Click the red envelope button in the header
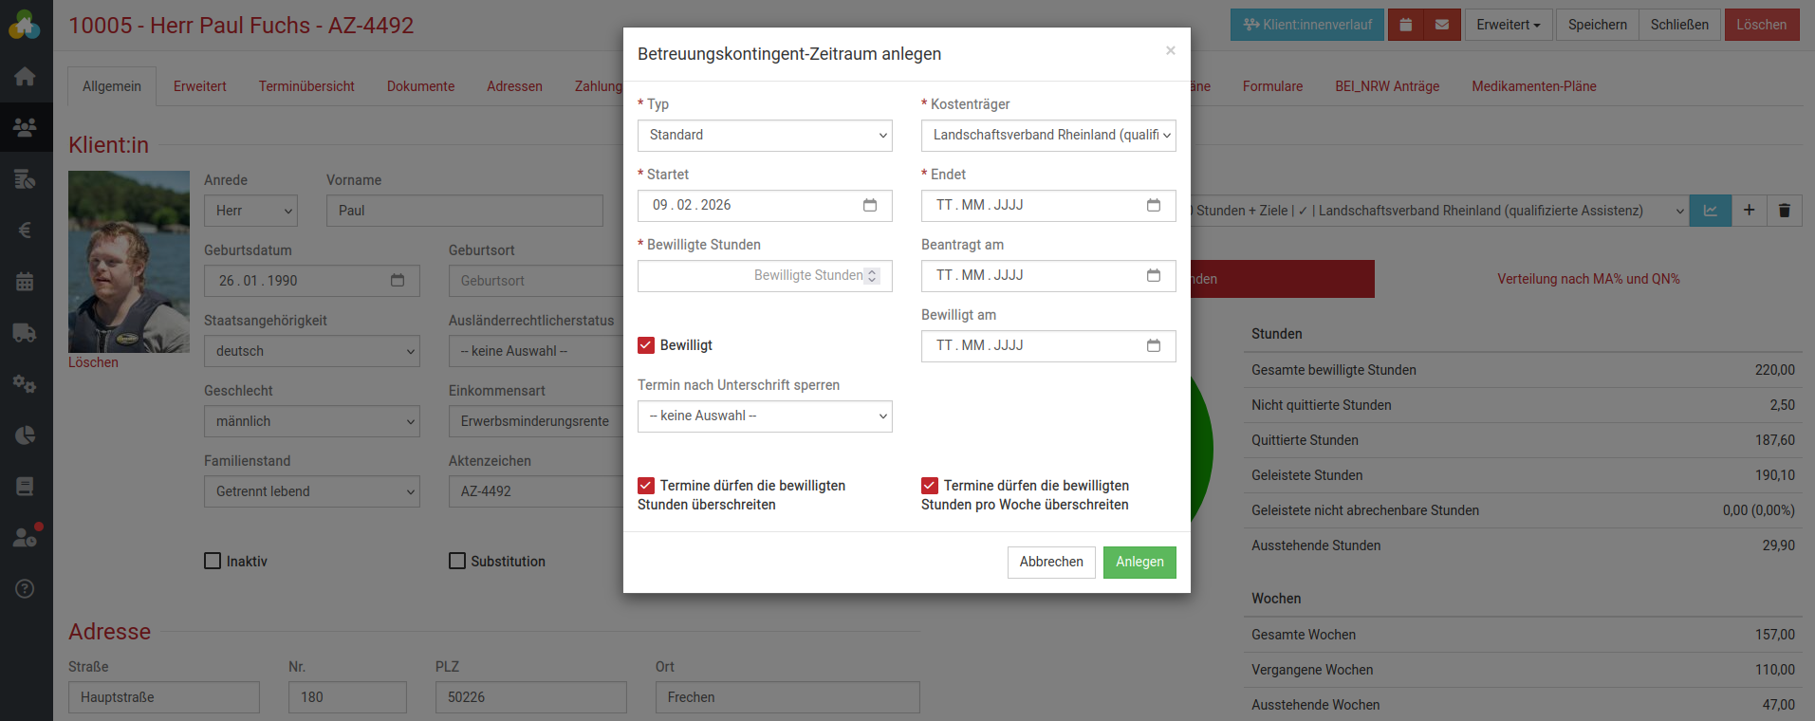Image resolution: width=1815 pixels, height=721 pixels. click(1441, 25)
